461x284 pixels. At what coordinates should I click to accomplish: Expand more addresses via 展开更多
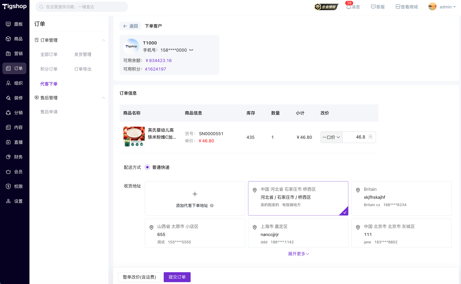coord(298,254)
